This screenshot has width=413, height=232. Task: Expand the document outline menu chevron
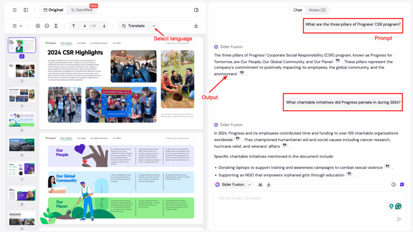tap(21, 25)
